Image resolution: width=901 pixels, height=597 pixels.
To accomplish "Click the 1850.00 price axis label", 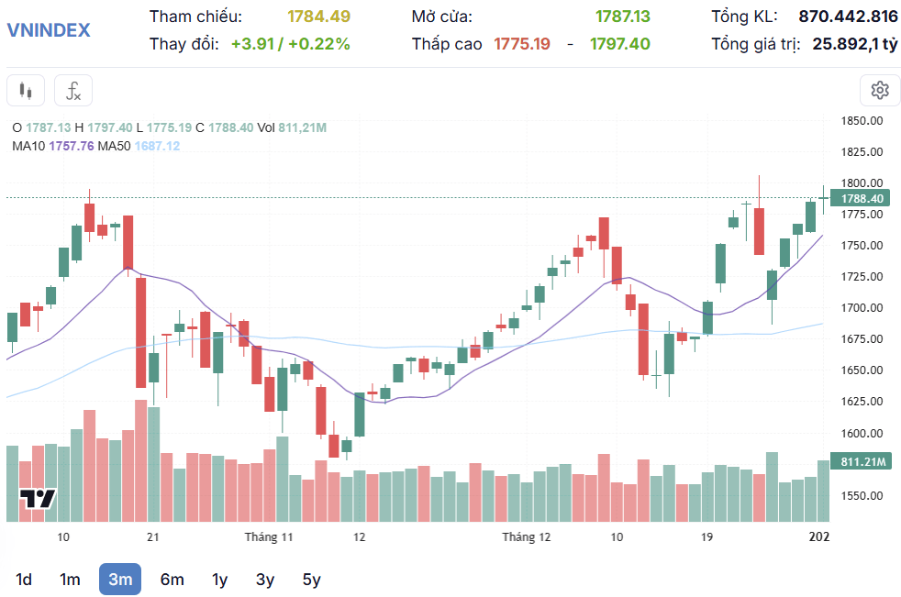I will point(862,121).
